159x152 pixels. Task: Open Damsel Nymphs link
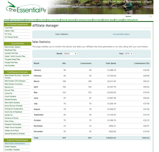[11, 99]
